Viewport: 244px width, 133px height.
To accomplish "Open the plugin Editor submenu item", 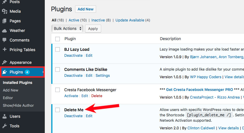I will pos(8,98).
